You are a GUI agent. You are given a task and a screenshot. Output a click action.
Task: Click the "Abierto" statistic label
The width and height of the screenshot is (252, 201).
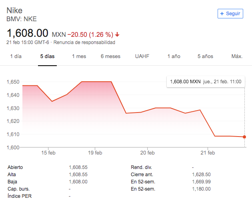pos(16,168)
